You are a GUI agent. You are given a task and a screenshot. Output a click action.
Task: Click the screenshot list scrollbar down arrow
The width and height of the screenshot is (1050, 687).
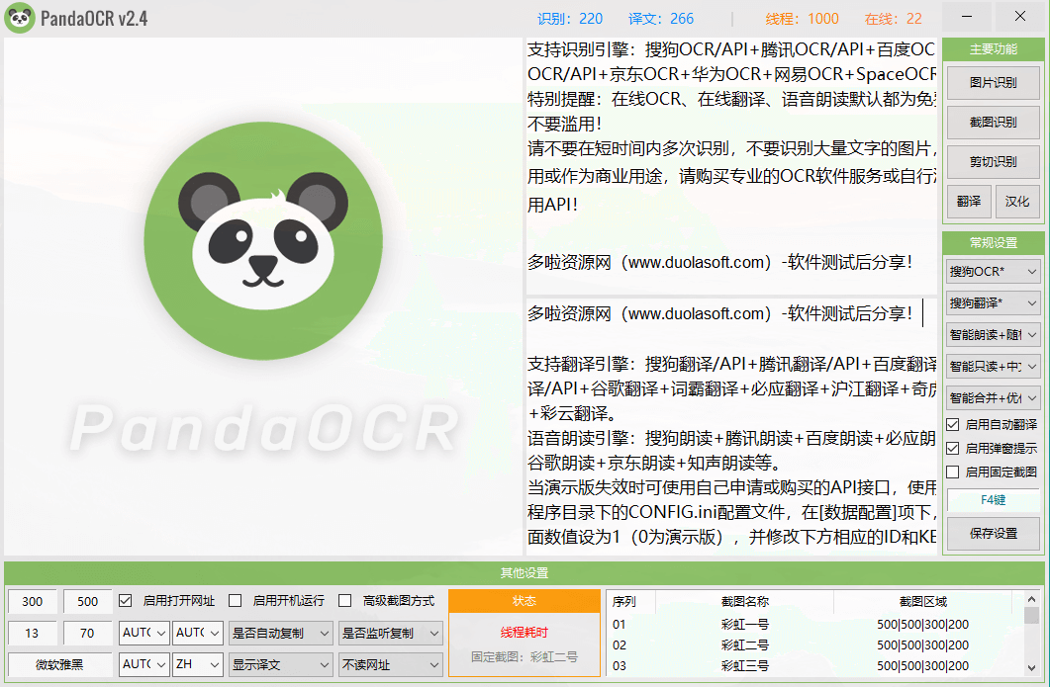[1031, 667]
